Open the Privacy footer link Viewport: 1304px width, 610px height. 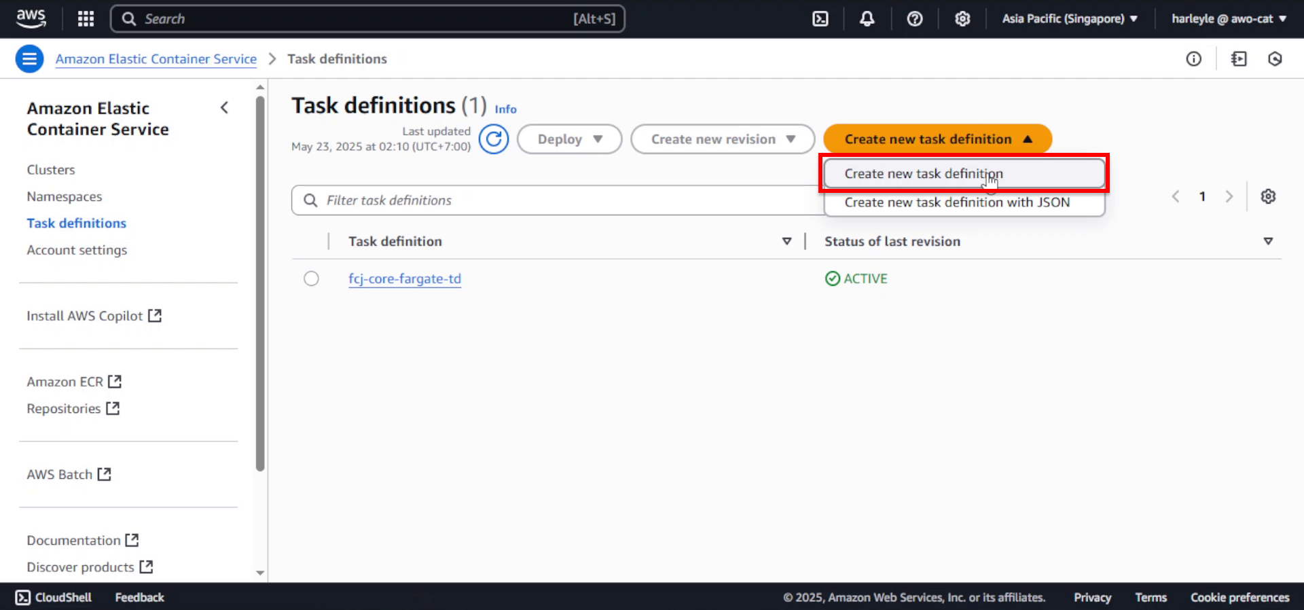[1092, 597]
